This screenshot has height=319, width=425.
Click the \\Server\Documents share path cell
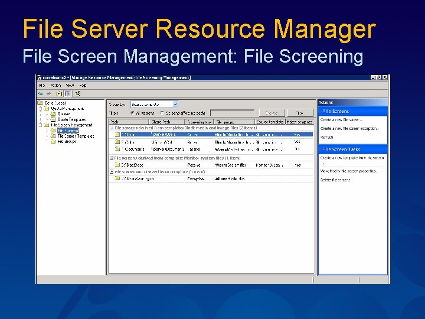tap(168, 149)
